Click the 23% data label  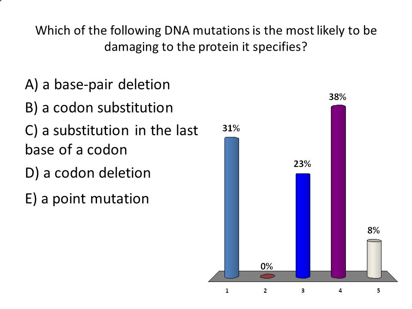pyautogui.click(x=302, y=164)
